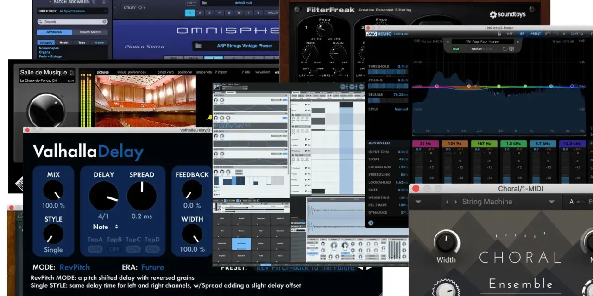This screenshot has height=296, width=593.
Task: Open Utility dropdown arrow in Omnisphere
Action: [144, 8]
